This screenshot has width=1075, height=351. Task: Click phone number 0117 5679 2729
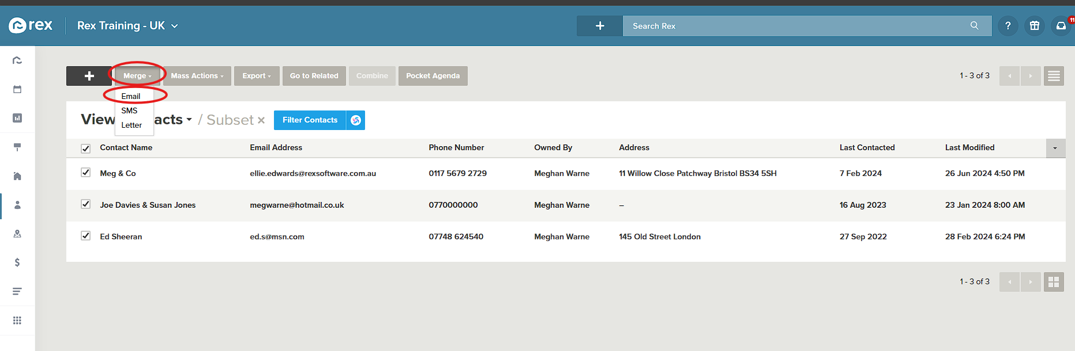pos(458,173)
